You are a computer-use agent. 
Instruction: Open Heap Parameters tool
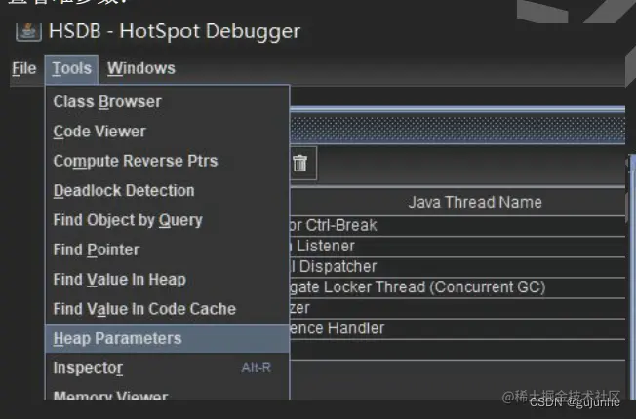click(x=167, y=339)
